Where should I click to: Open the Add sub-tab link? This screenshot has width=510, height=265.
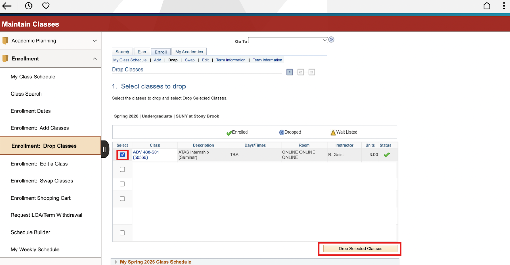(x=157, y=60)
